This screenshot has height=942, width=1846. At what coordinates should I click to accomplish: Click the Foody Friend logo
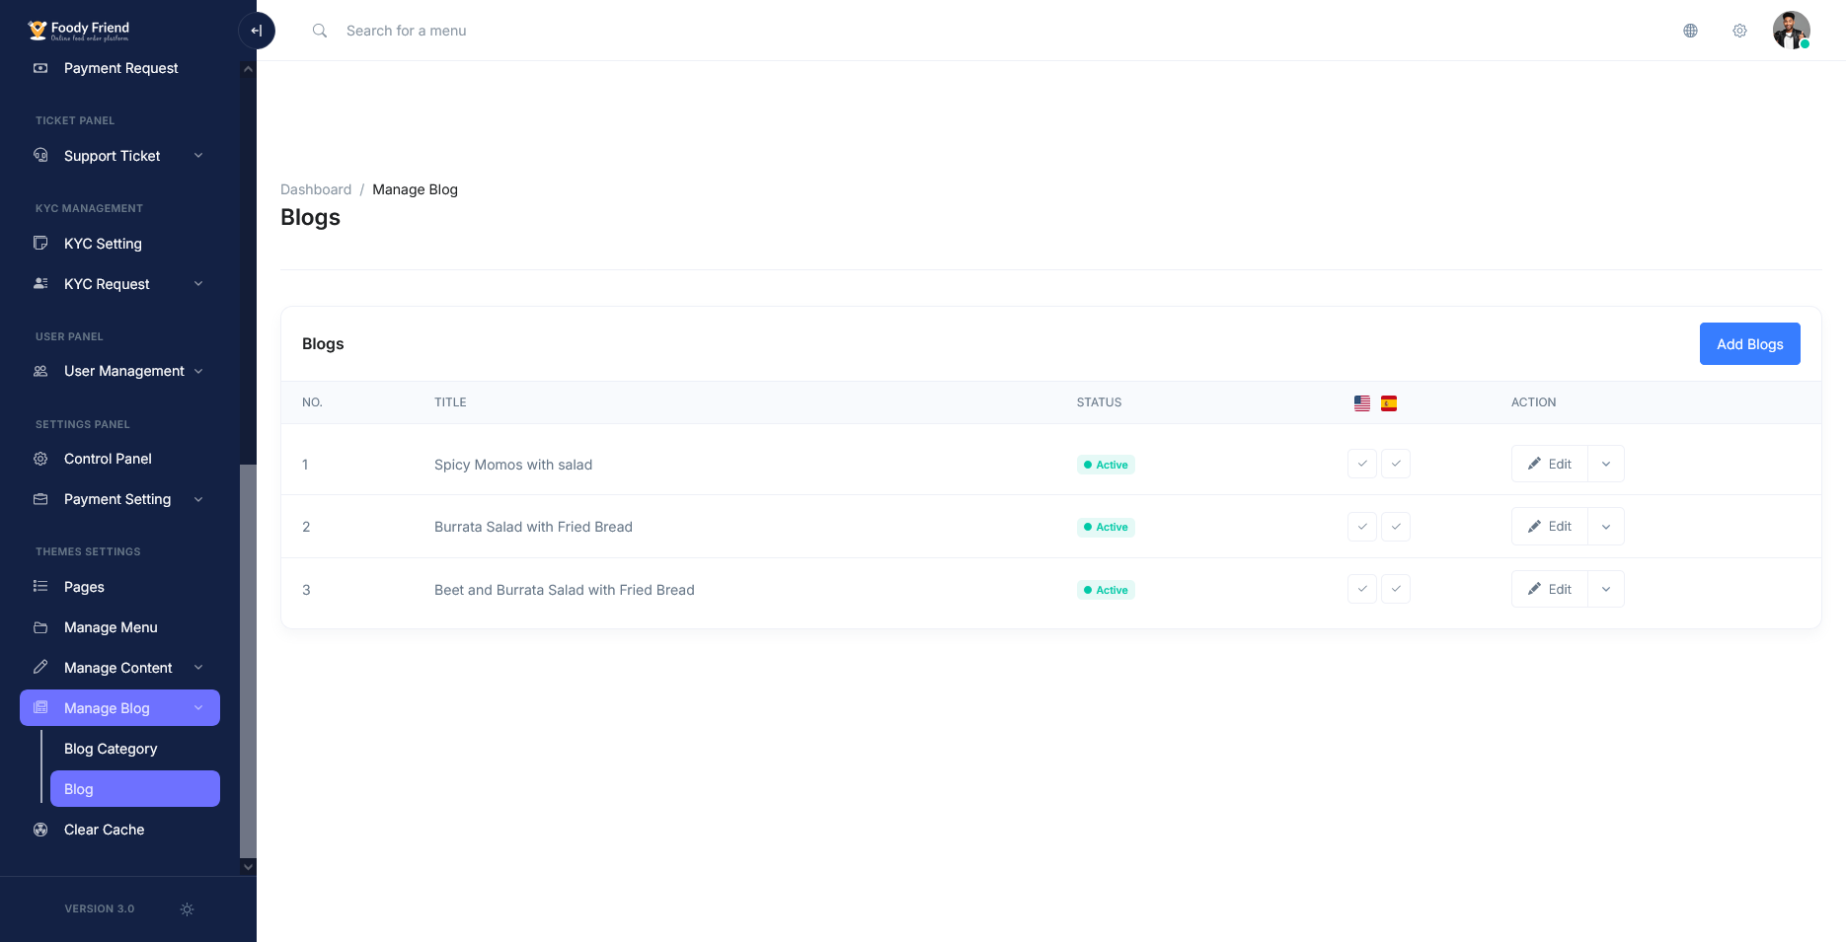pos(79,31)
